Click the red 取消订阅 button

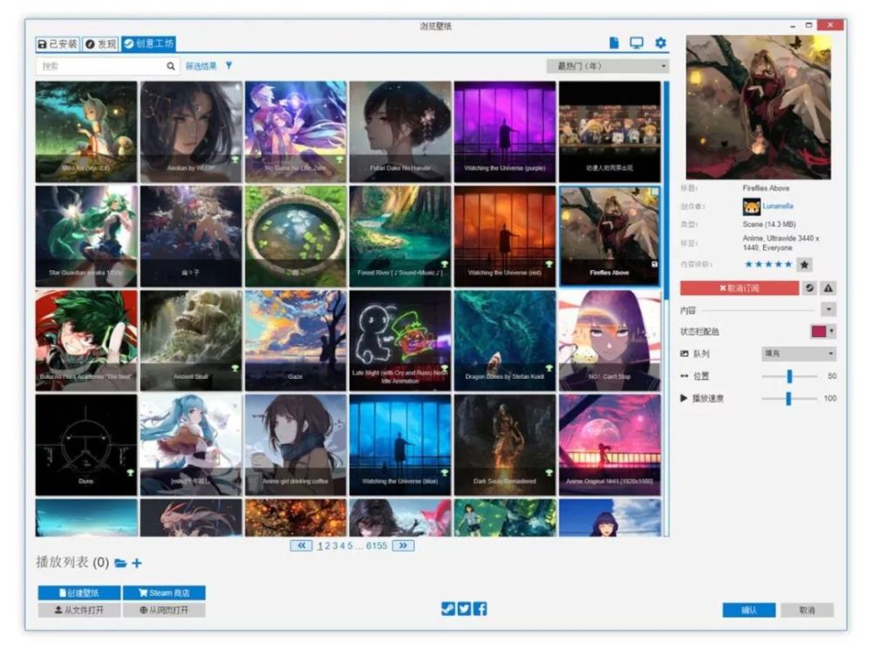(x=739, y=287)
